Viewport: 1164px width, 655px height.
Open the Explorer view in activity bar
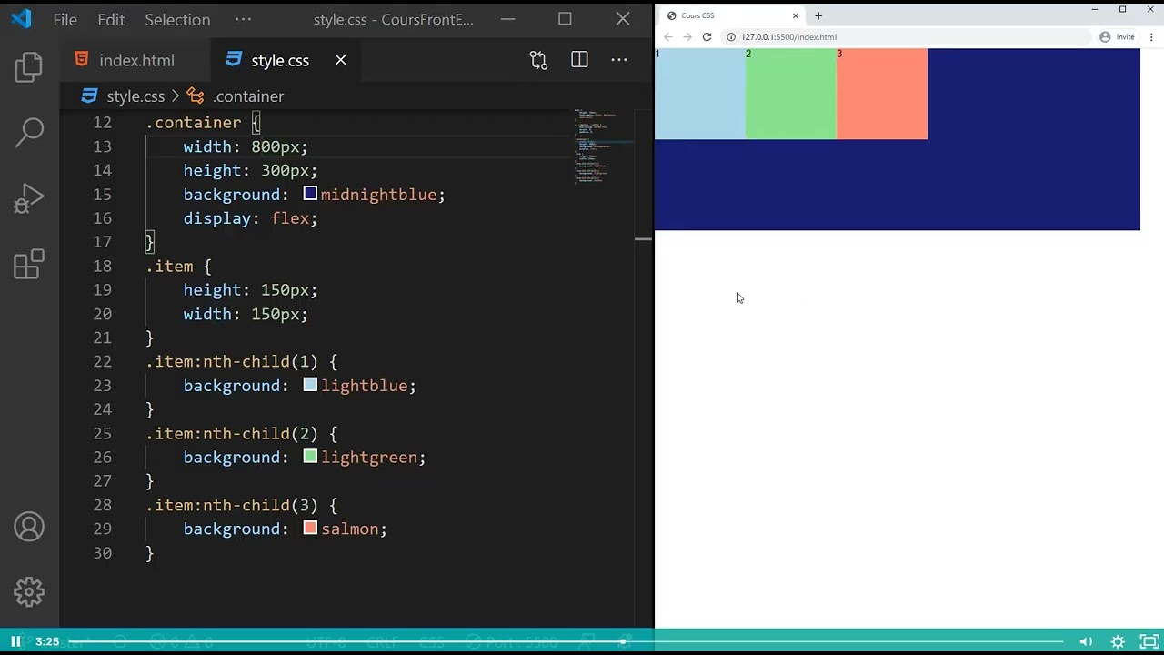(x=29, y=67)
